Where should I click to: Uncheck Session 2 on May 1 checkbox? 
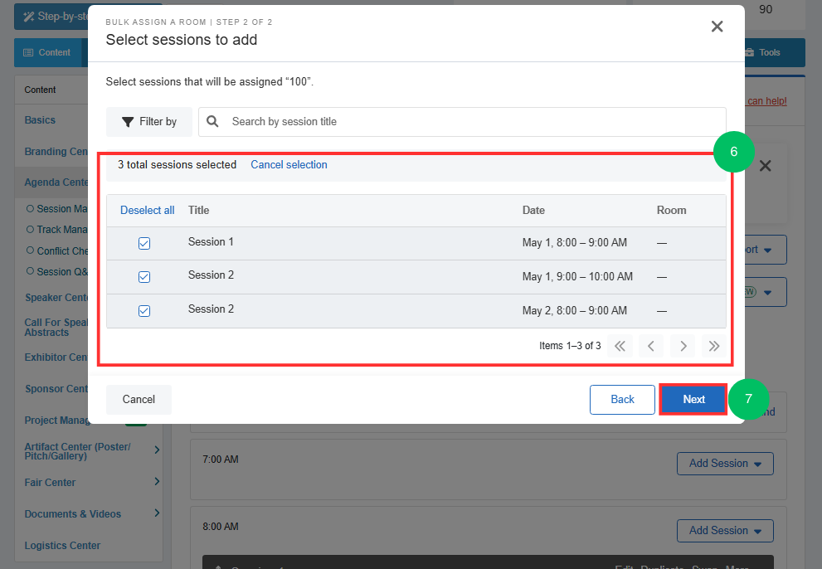click(144, 277)
